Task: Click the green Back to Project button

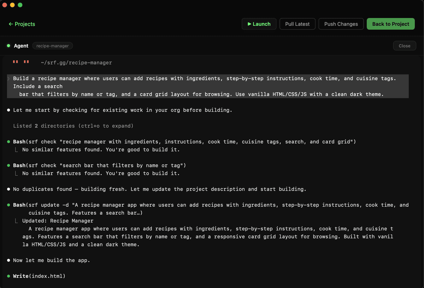Action: point(390,24)
